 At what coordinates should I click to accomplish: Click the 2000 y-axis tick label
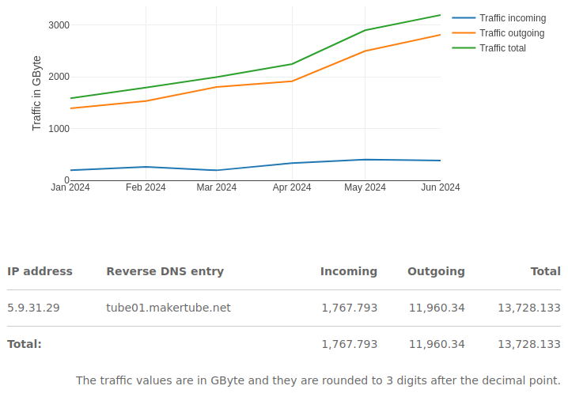click(x=59, y=77)
